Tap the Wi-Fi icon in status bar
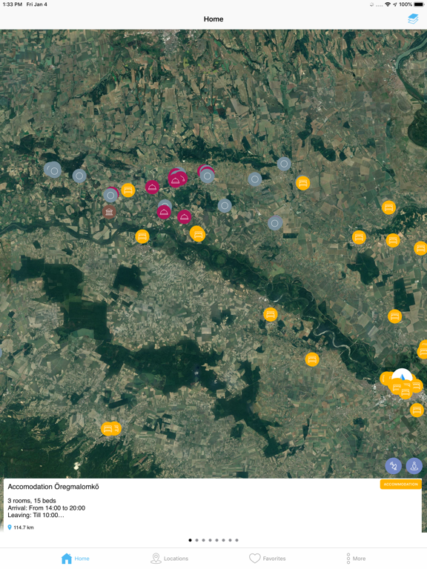This screenshot has width=427, height=569. click(x=388, y=4)
